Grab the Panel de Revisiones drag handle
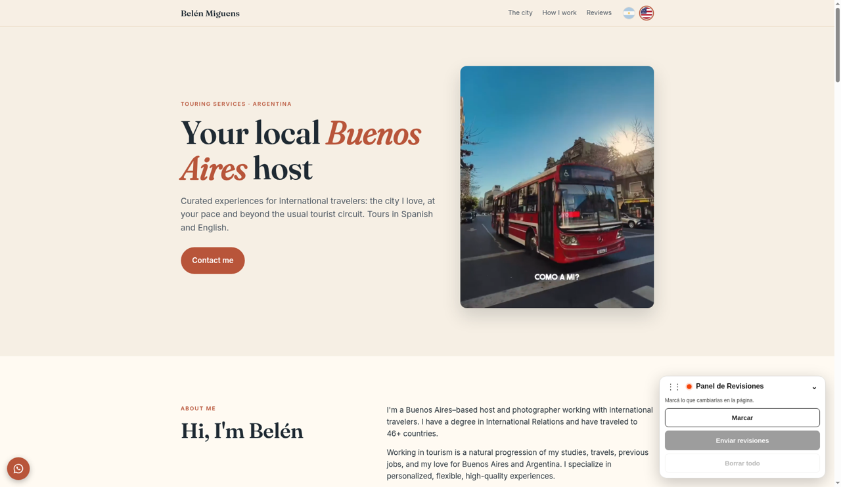Screen dimensions: 841x487 point(673,387)
